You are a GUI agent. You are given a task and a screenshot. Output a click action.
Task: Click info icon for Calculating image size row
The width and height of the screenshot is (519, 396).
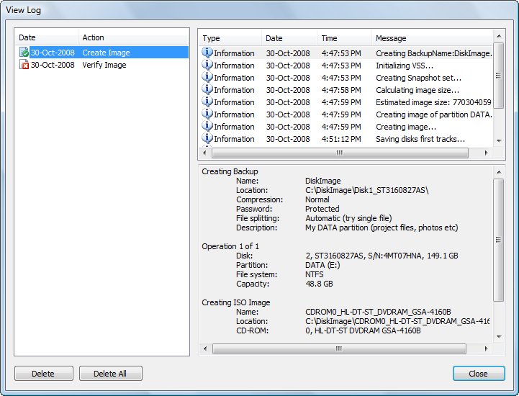[207, 89]
